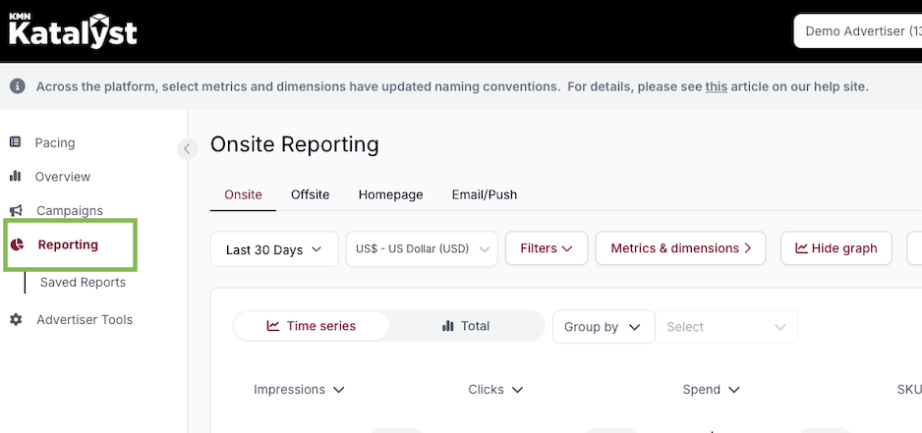Click the Reporting pie chart icon
Viewport: 922px width, 433px height.
click(17, 244)
